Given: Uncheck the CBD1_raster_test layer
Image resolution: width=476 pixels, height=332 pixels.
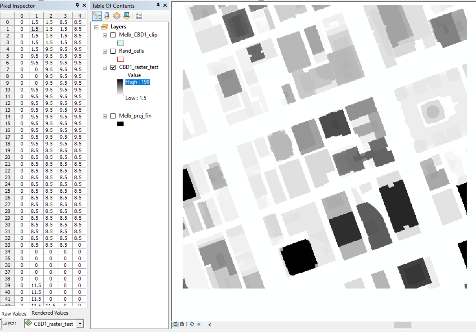Looking at the screenshot, I should pos(113,67).
